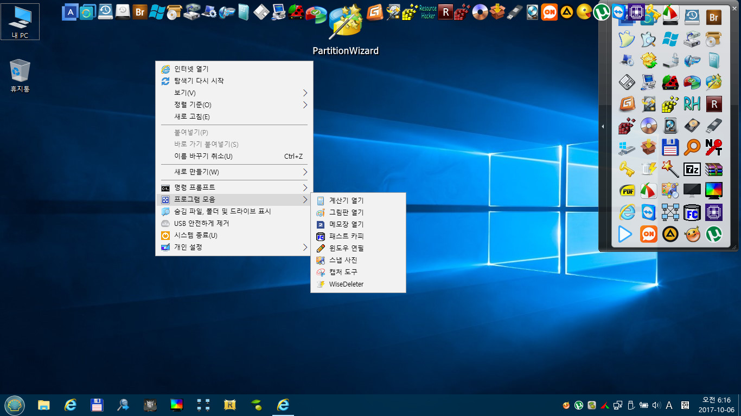Open File Explorer from the taskbar
This screenshot has height=416, width=741.
coord(44,405)
